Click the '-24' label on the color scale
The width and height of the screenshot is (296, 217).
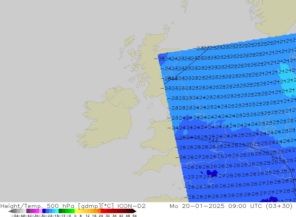click(x=48, y=216)
